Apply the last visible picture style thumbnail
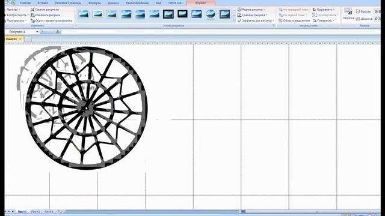Screen dimensions: 385x216 pos(224,14)
